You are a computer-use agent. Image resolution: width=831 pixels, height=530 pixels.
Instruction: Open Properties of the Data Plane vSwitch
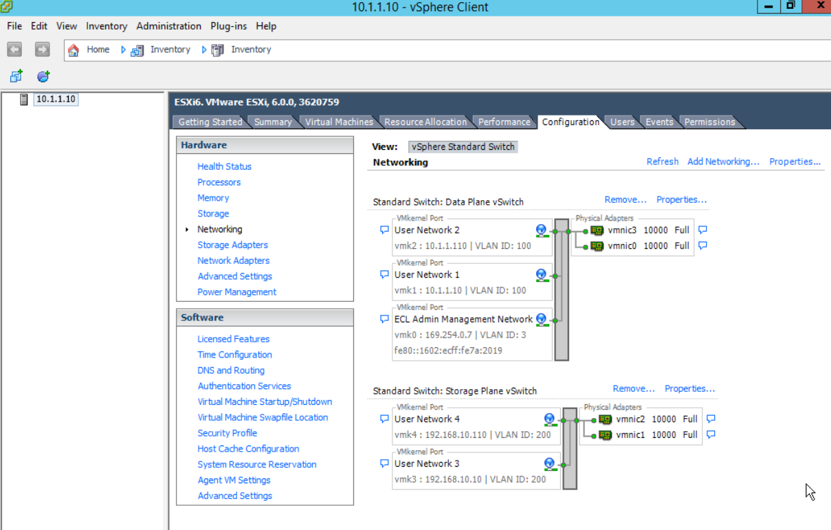click(x=681, y=199)
